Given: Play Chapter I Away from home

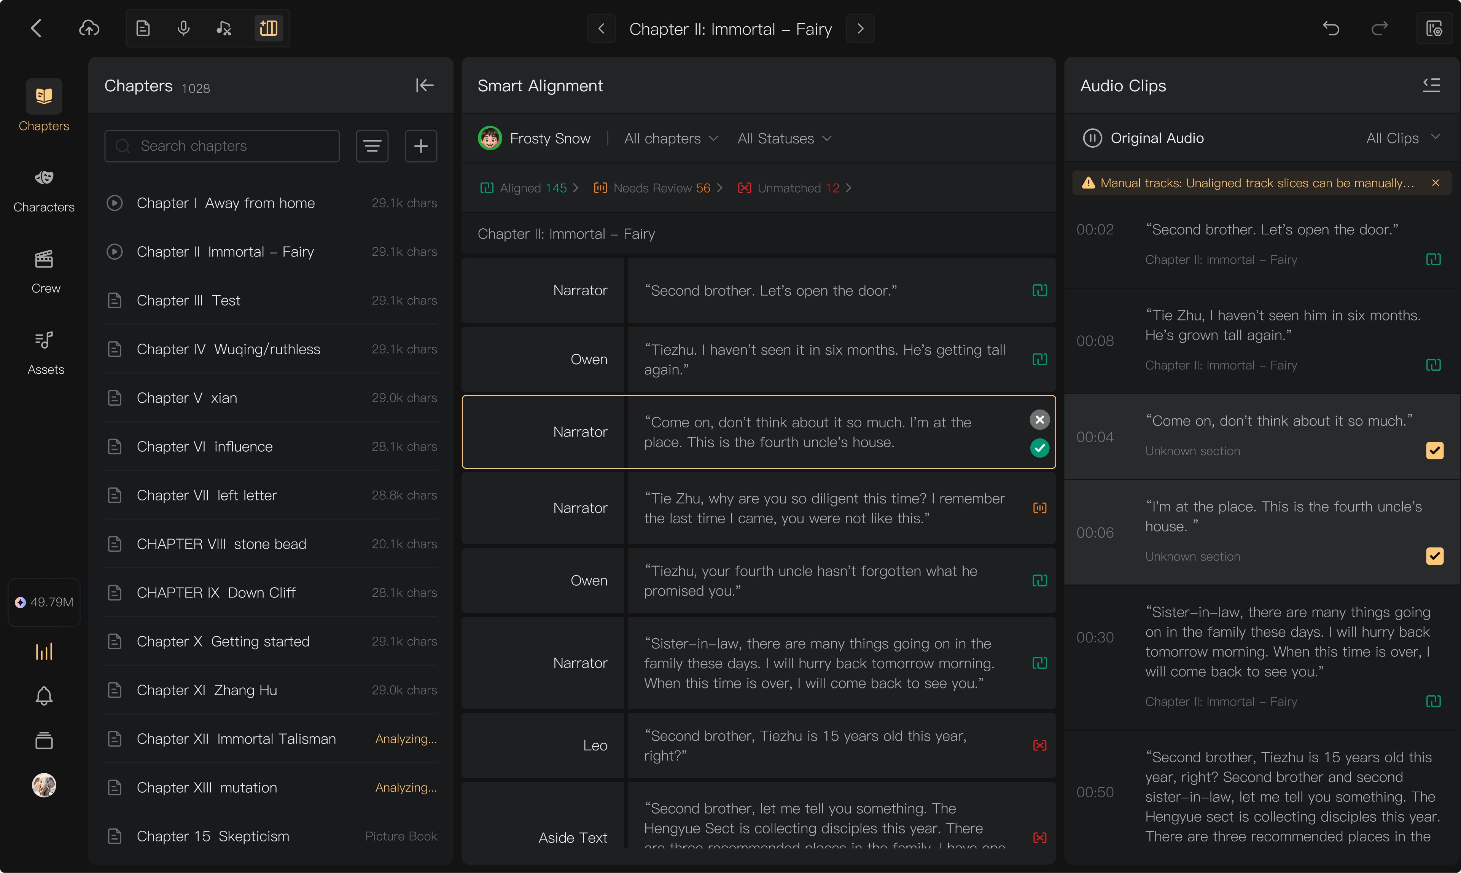Looking at the screenshot, I should coord(115,203).
